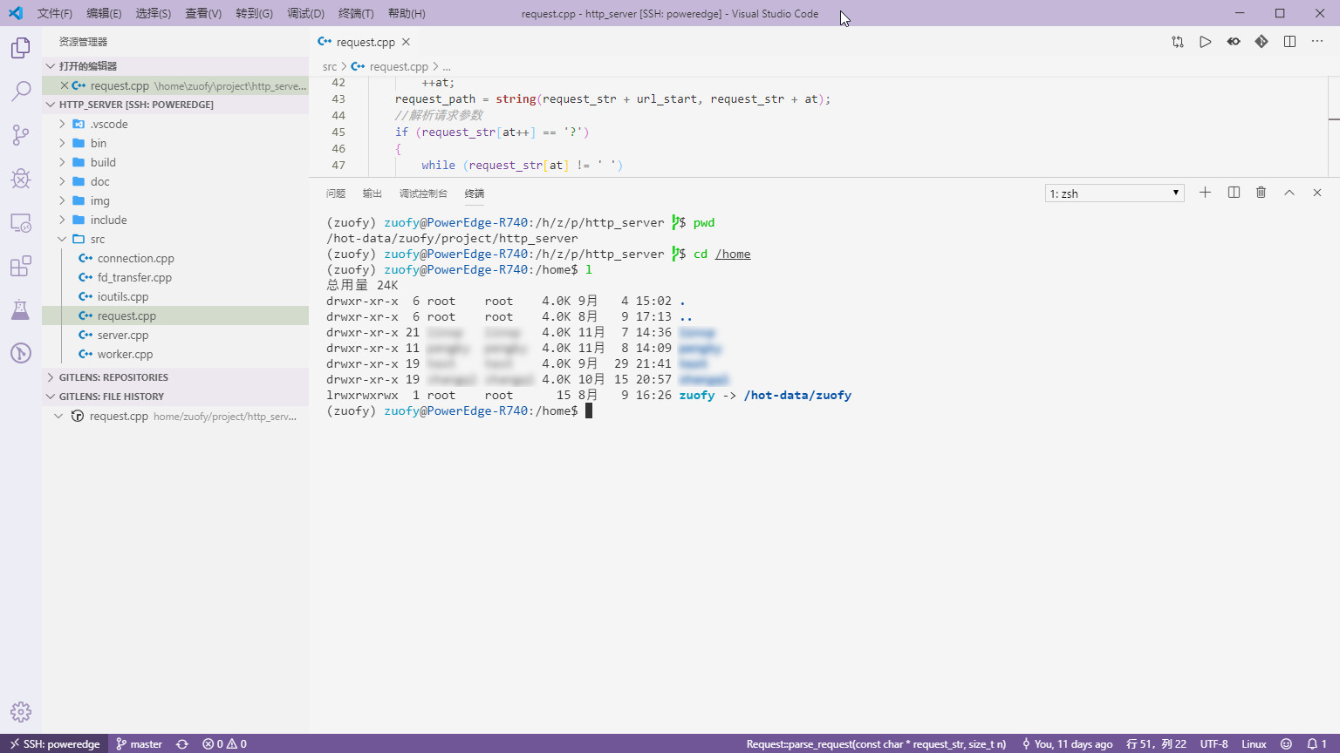Click the 行 51, 列 22 cursor position

(x=1156, y=743)
